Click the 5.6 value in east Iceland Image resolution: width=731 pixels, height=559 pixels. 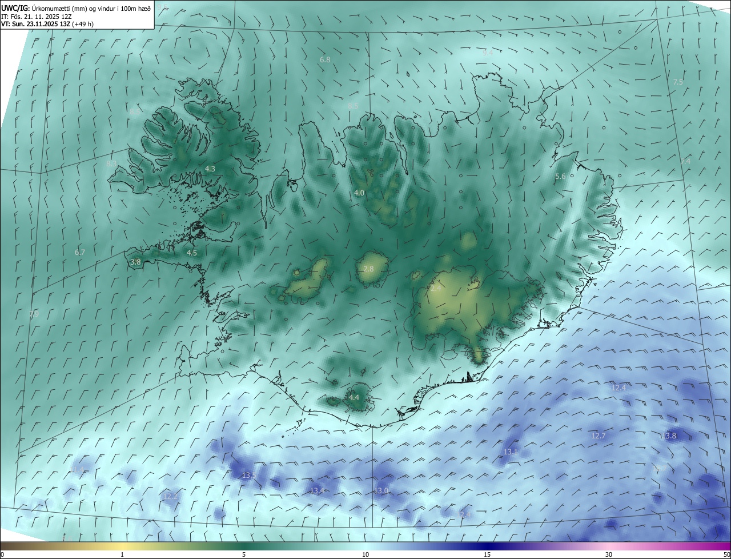[x=560, y=177]
